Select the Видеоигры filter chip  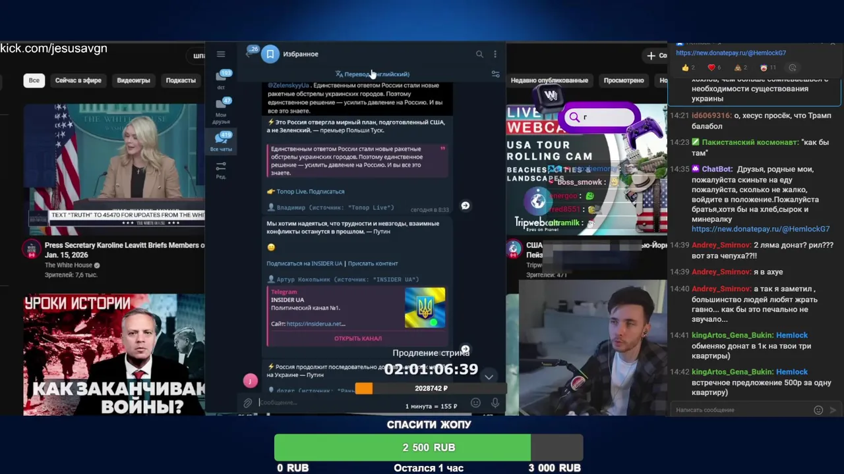coord(133,80)
